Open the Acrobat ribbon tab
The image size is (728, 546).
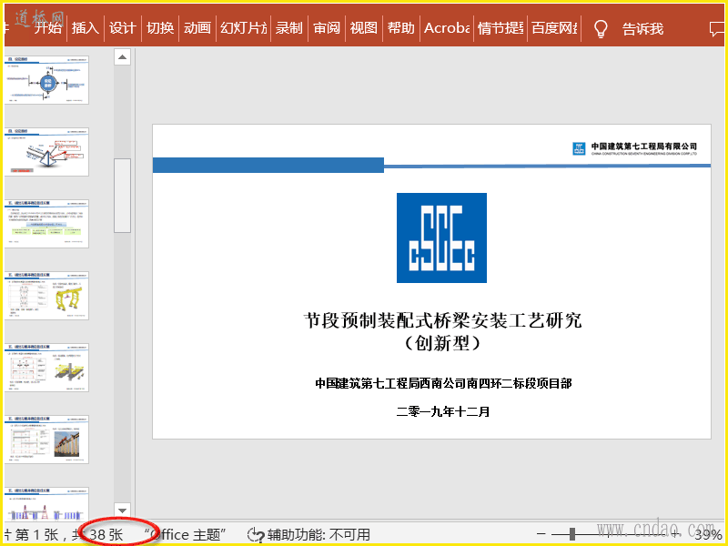point(447,28)
